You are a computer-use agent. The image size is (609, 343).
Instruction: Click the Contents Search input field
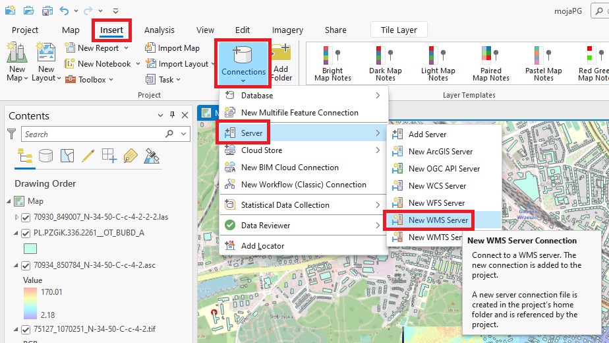click(x=92, y=134)
